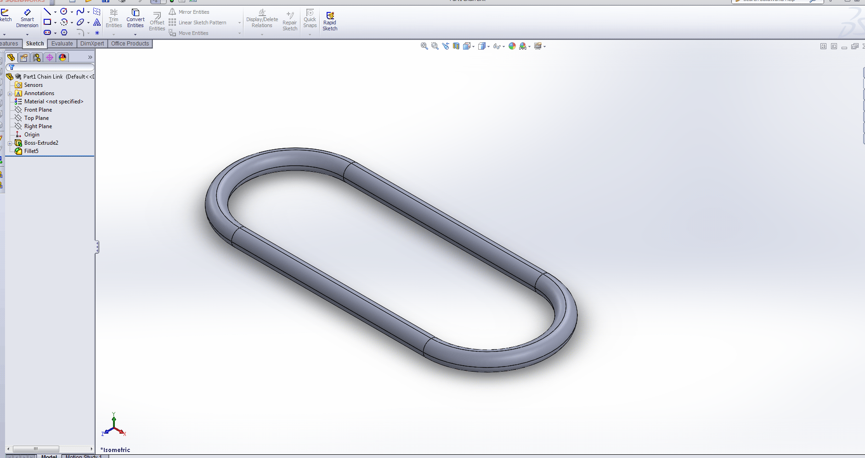Open Rectangle tool dropdown arrow
The width and height of the screenshot is (865, 458).
[x=55, y=23]
